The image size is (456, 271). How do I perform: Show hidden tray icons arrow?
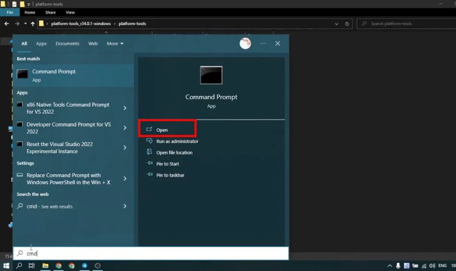(390, 266)
